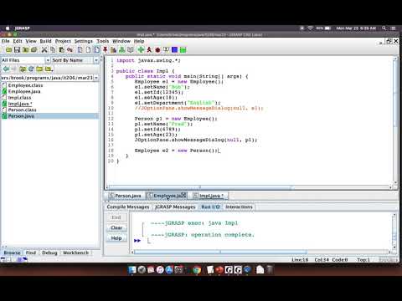Select the Find tab in the side panel

[x=31, y=253]
